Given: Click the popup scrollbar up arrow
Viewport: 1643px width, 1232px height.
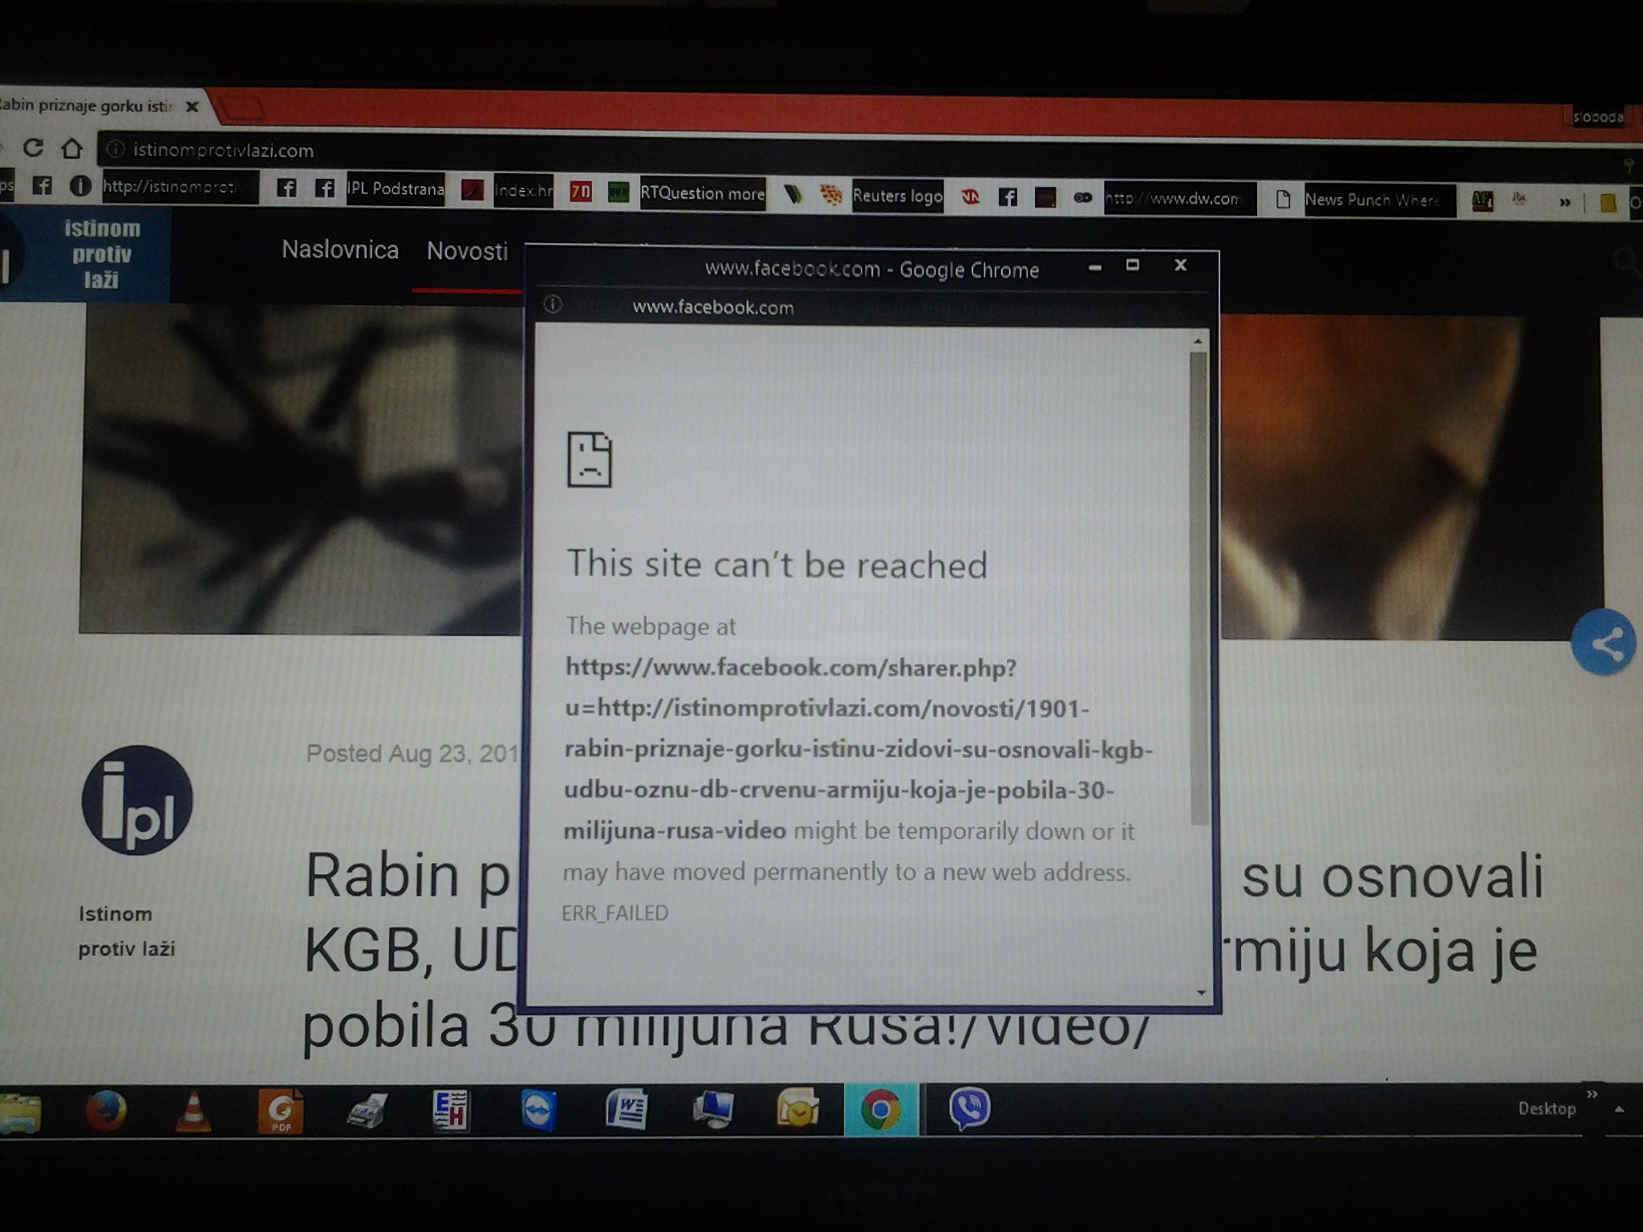Looking at the screenshot, I should point(1198,342).
